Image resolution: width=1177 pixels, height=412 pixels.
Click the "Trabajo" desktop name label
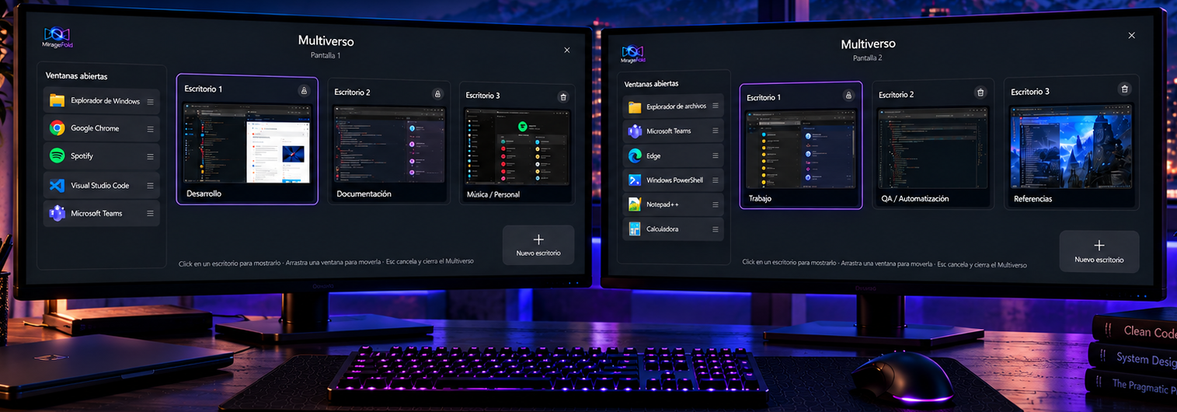pos(761,199)
